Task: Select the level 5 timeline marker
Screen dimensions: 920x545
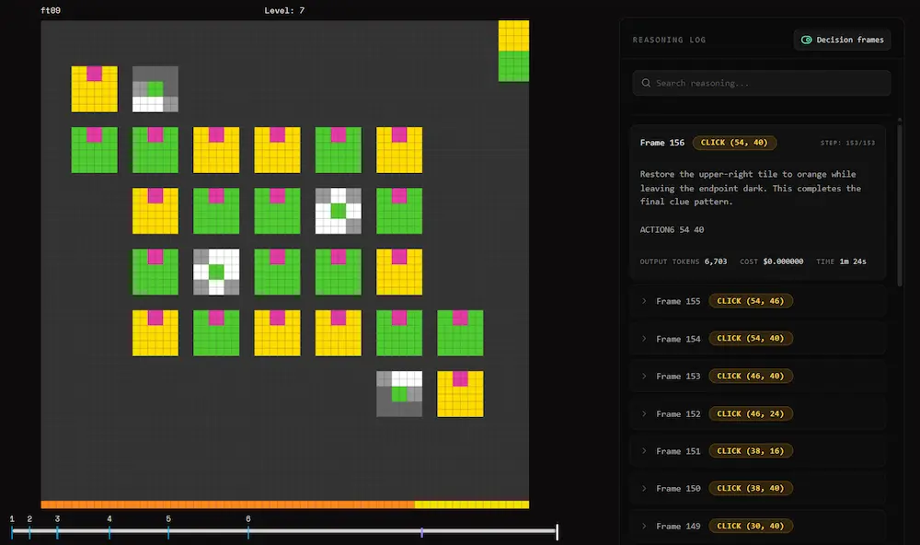Action: (168, 531)
